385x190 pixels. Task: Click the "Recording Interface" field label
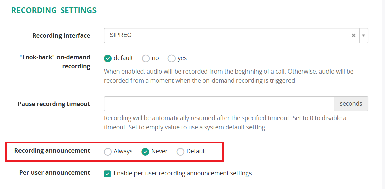coord(61,36)
